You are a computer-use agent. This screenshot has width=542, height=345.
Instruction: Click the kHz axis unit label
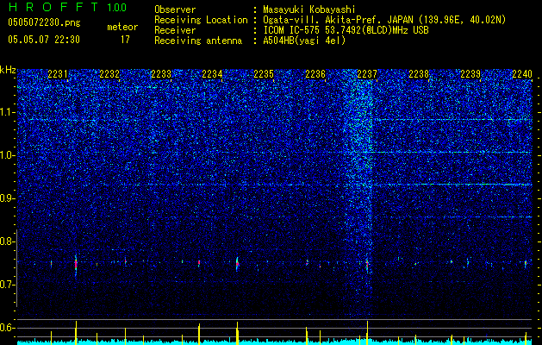[x=8, y=70]
